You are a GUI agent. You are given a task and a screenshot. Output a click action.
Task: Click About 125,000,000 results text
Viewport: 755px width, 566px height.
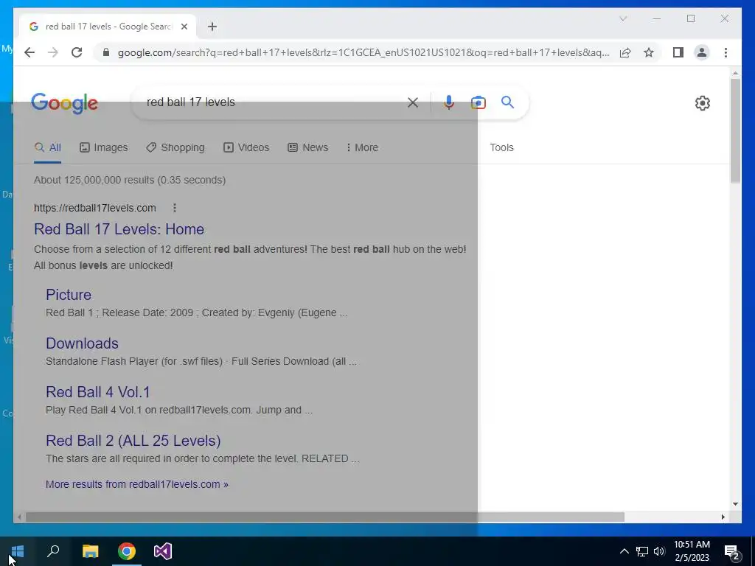130,180
